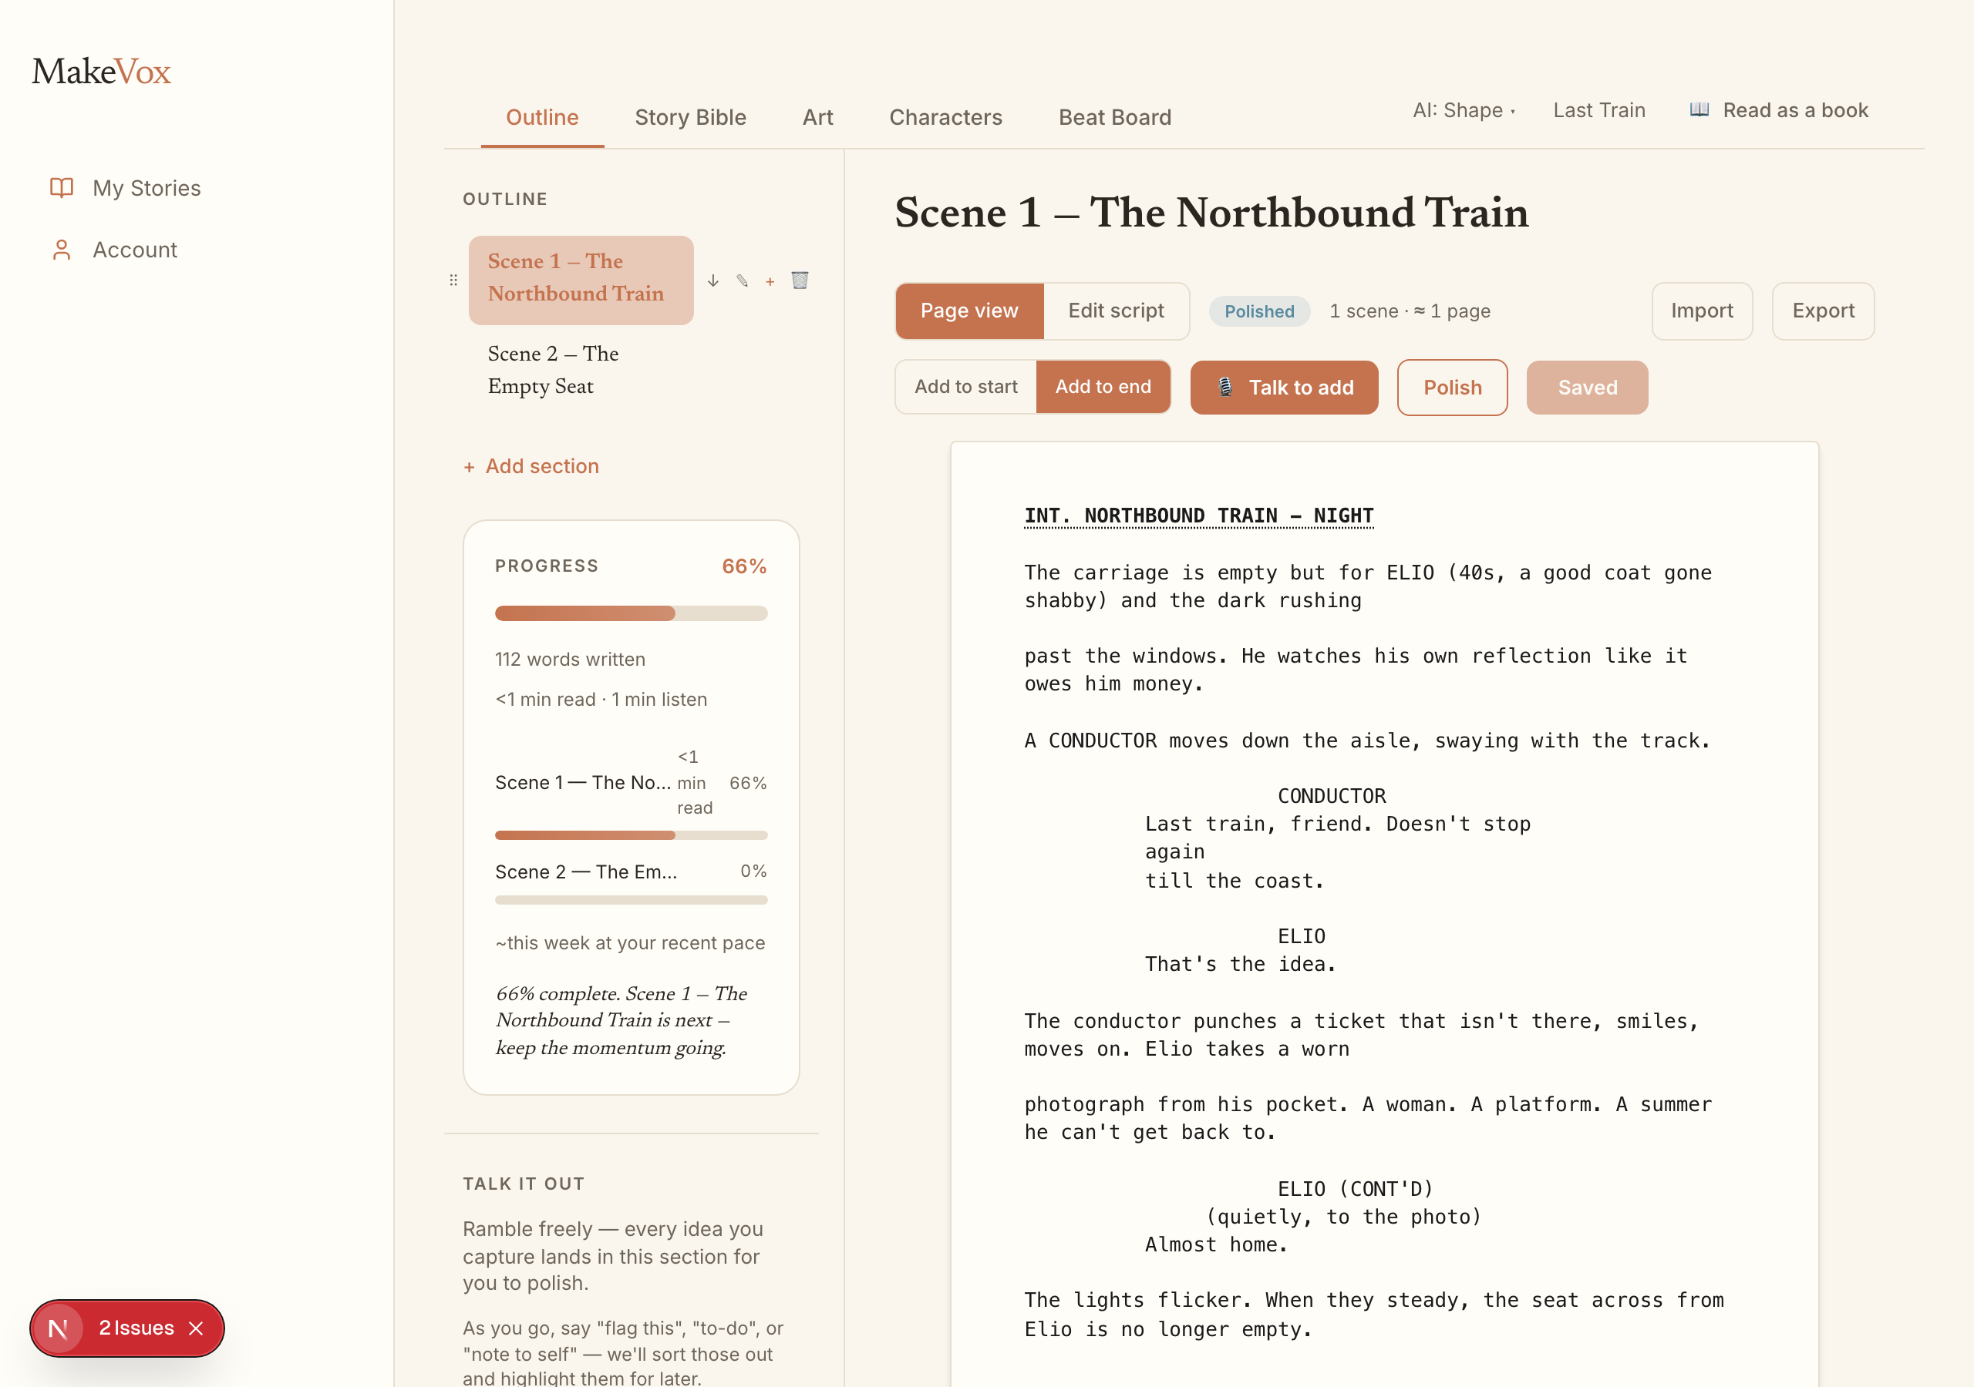Click '1 scene · ≈ 1 page' text

point(1410,311)
